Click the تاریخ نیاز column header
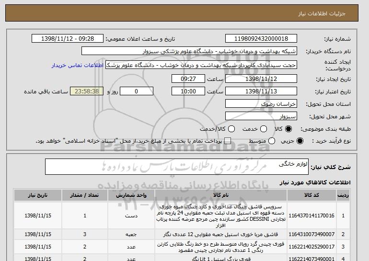The height and width of the screenshot is (261, 369). pos(38,195)
